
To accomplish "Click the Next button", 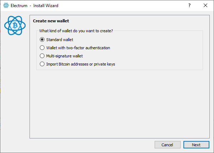I will pyautogui.click(x=196, y=145).
